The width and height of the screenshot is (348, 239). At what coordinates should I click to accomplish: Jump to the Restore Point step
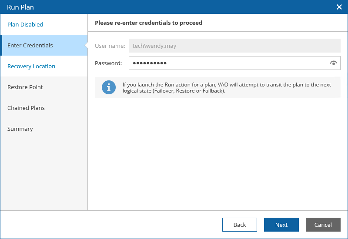[x=25, y=87]
